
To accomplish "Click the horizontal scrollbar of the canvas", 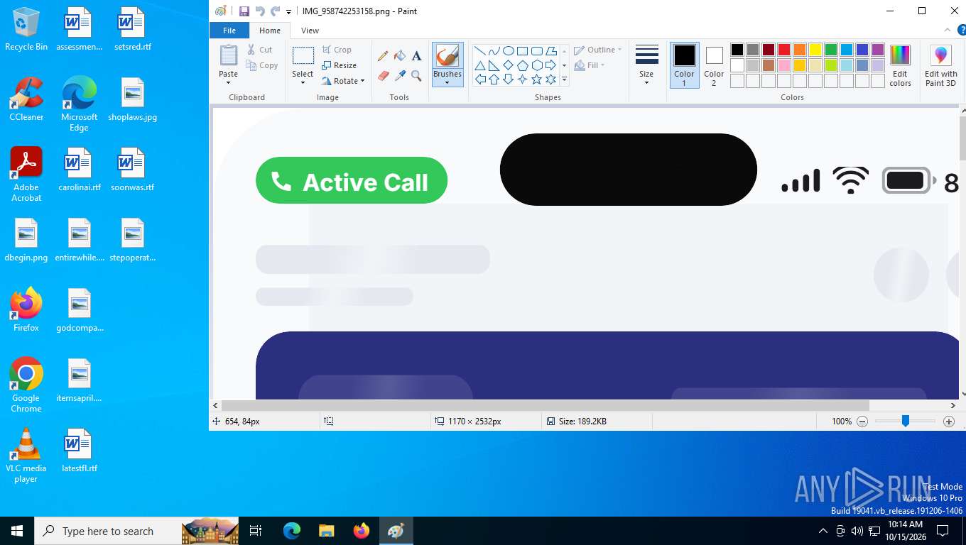I will (x=546, y=405).
